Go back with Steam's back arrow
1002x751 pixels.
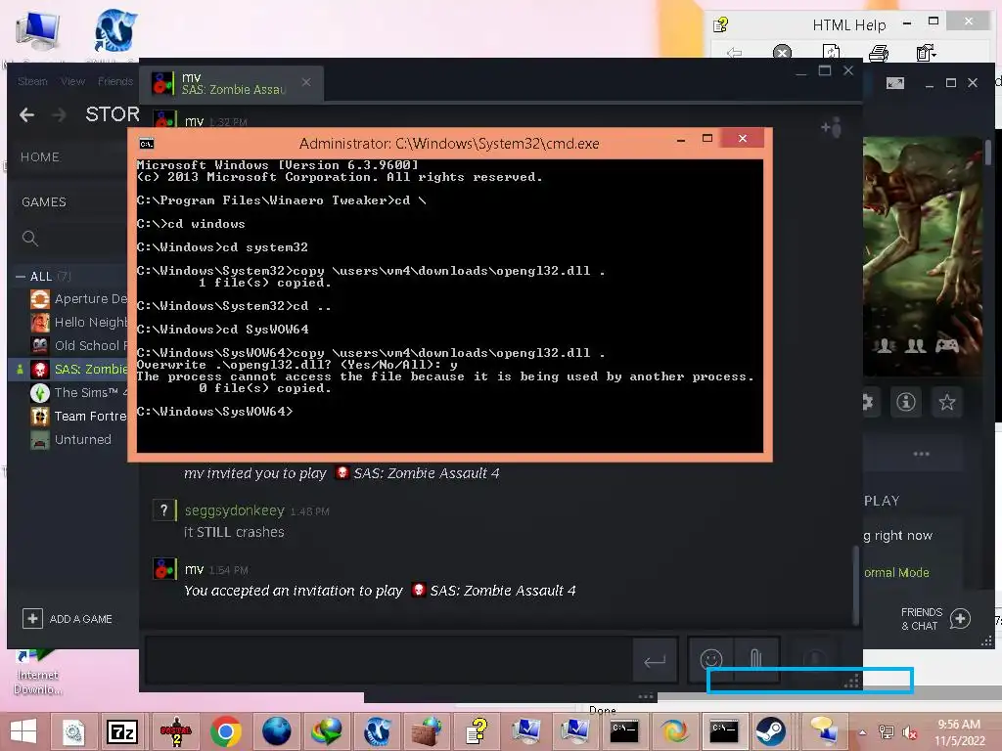26,115
